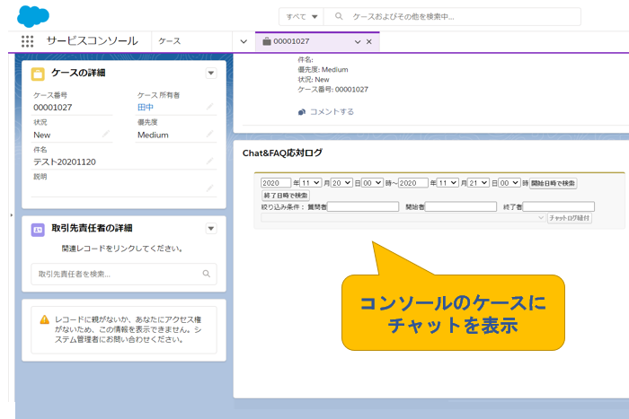Viewport: 629px width, 419px height.
Task: Focus the 取引先責任者を検索 lookup field
Action: pyautogui.click(x=124, y=274)
